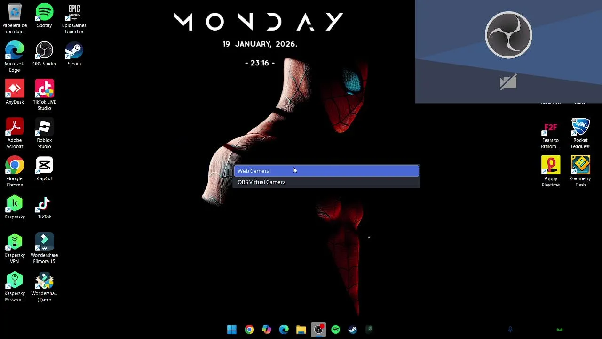This screenshot has height=339, width=602.
Task: Open the Steam desktop shortcut
Action: [x=74, y=54]
